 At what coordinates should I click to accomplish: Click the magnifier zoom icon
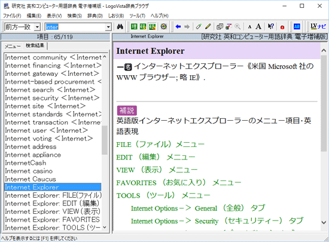[237, 27]
